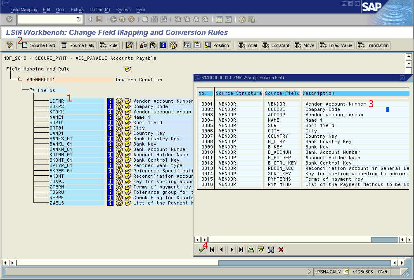Click the Translation button

pyautogui.click(x=373, y=45)
